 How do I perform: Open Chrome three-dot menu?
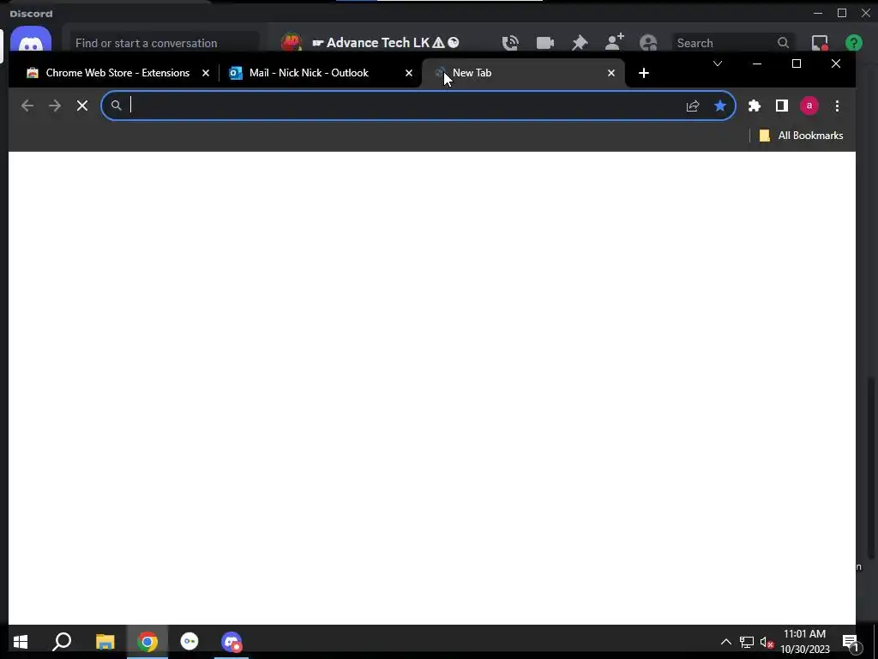click(837, 106)
